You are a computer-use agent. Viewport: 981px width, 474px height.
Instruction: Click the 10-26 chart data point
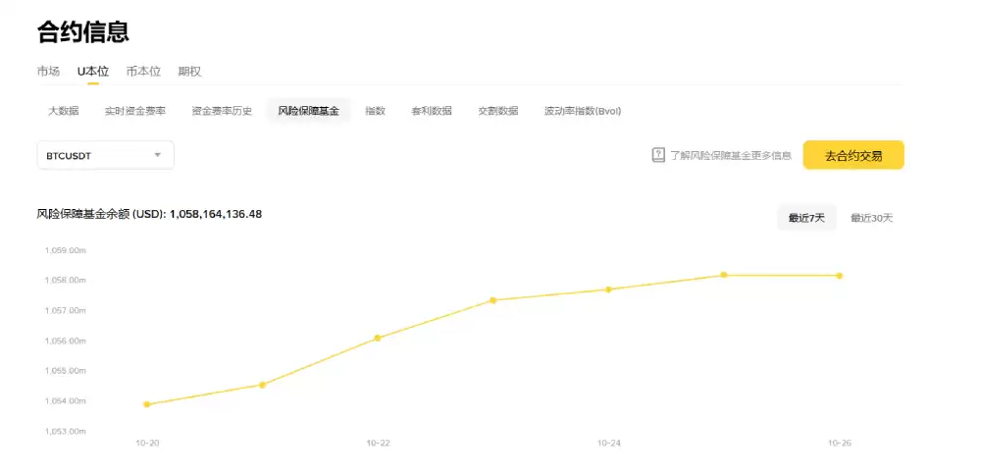pyautogui.click(x=839, y=276)
